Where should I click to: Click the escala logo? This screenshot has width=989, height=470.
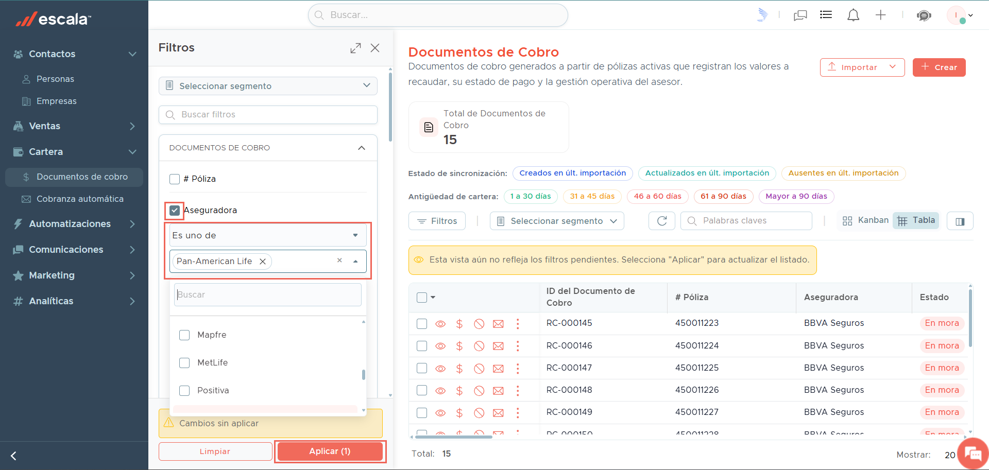coord(53,19)
